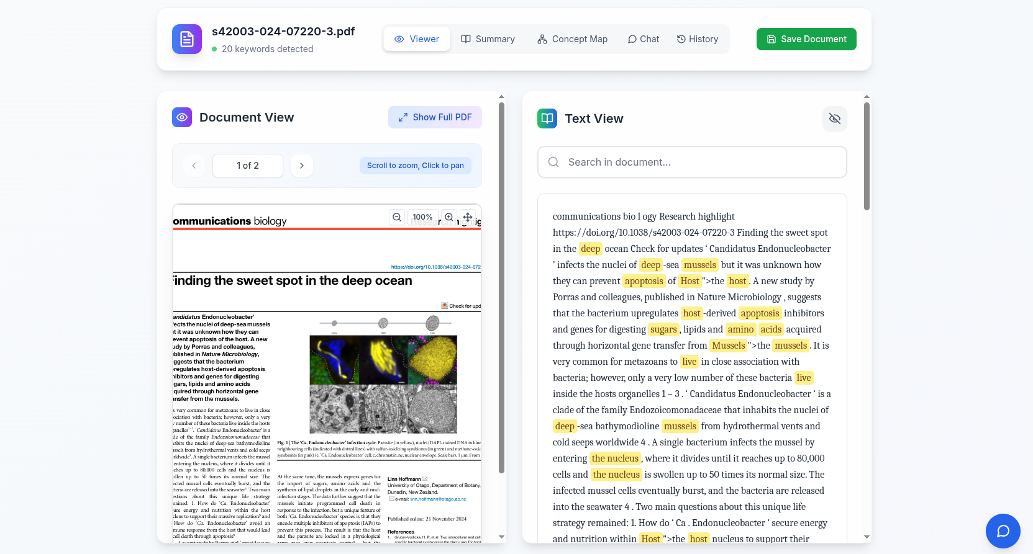Click highlighted keyword 'sugars' in text
Screen dimensions: 1033x554
click(x=663, y=329)
